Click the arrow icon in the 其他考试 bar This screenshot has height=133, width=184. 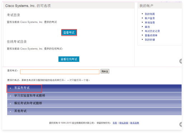pos(10,112)
